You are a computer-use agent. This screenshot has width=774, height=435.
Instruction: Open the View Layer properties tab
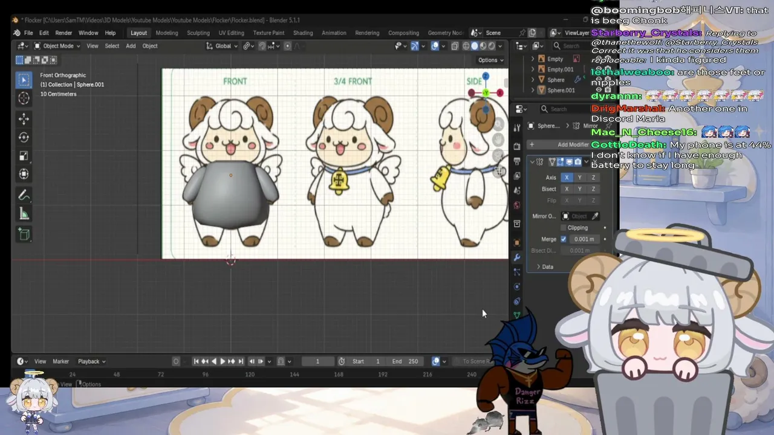[x=516, y=176]
